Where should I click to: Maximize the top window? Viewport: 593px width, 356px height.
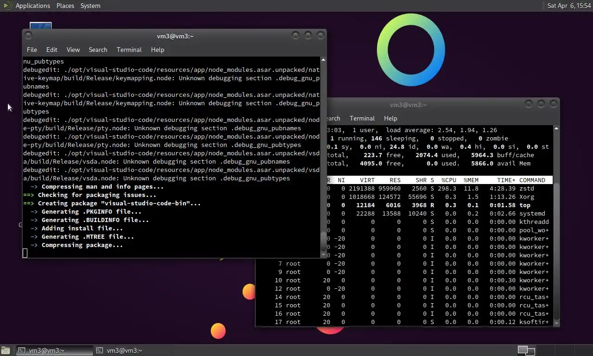point(541,104)
